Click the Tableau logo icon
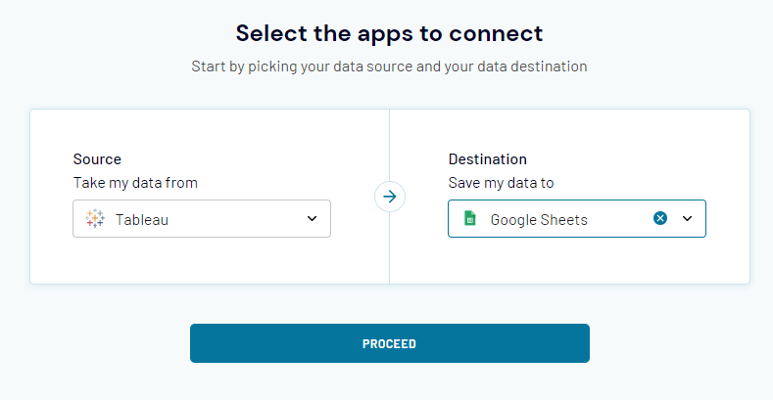Image resolution: width=773 pixels, height=400 pixels. [x=95, y=219]
